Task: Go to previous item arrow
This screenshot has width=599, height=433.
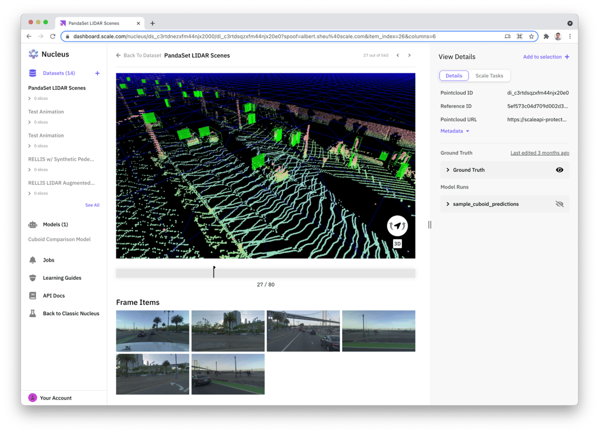Action: point(397,55)
